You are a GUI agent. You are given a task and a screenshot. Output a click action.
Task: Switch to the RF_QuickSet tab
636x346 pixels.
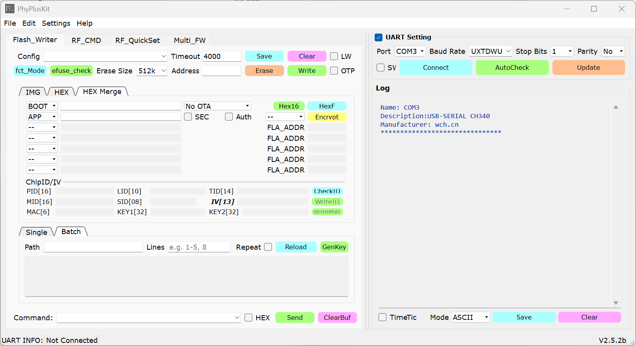pyautogui.click(x=138, y=40)
